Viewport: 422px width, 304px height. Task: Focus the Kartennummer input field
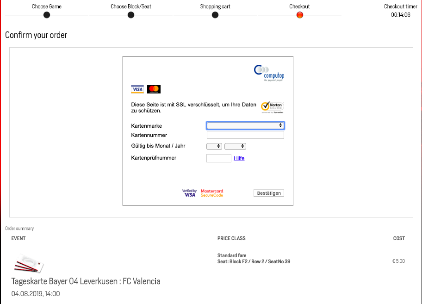[245, 135]
